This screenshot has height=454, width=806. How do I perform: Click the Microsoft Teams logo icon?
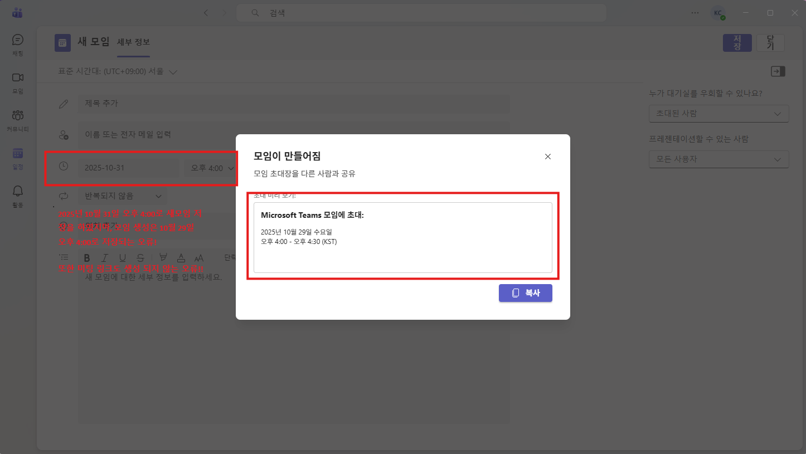pyautogui.click(x=17, y=13)
